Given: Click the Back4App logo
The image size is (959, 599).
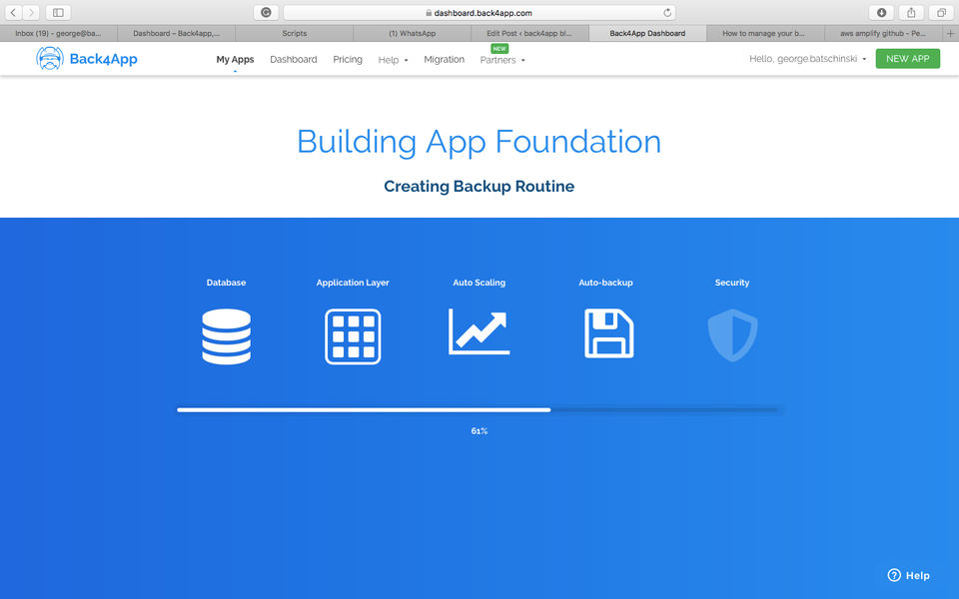Looking at the screenshot, I should (x=86, y=59).
